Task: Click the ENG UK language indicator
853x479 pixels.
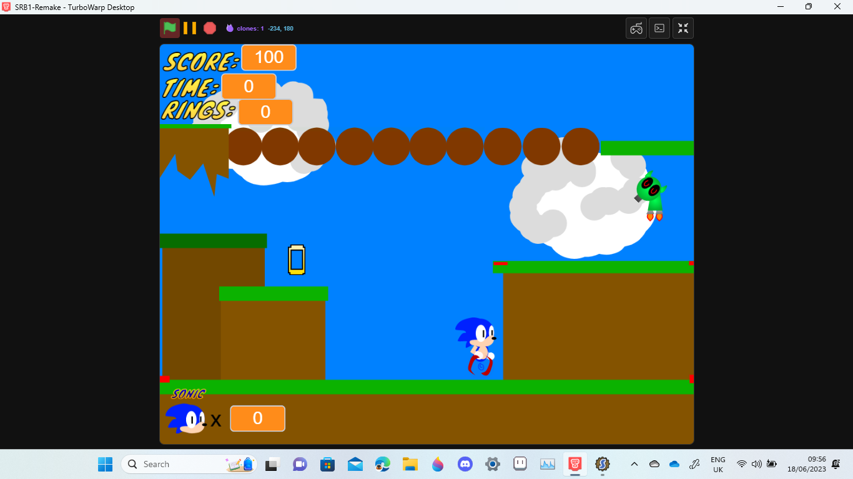Action: [718, 465]
